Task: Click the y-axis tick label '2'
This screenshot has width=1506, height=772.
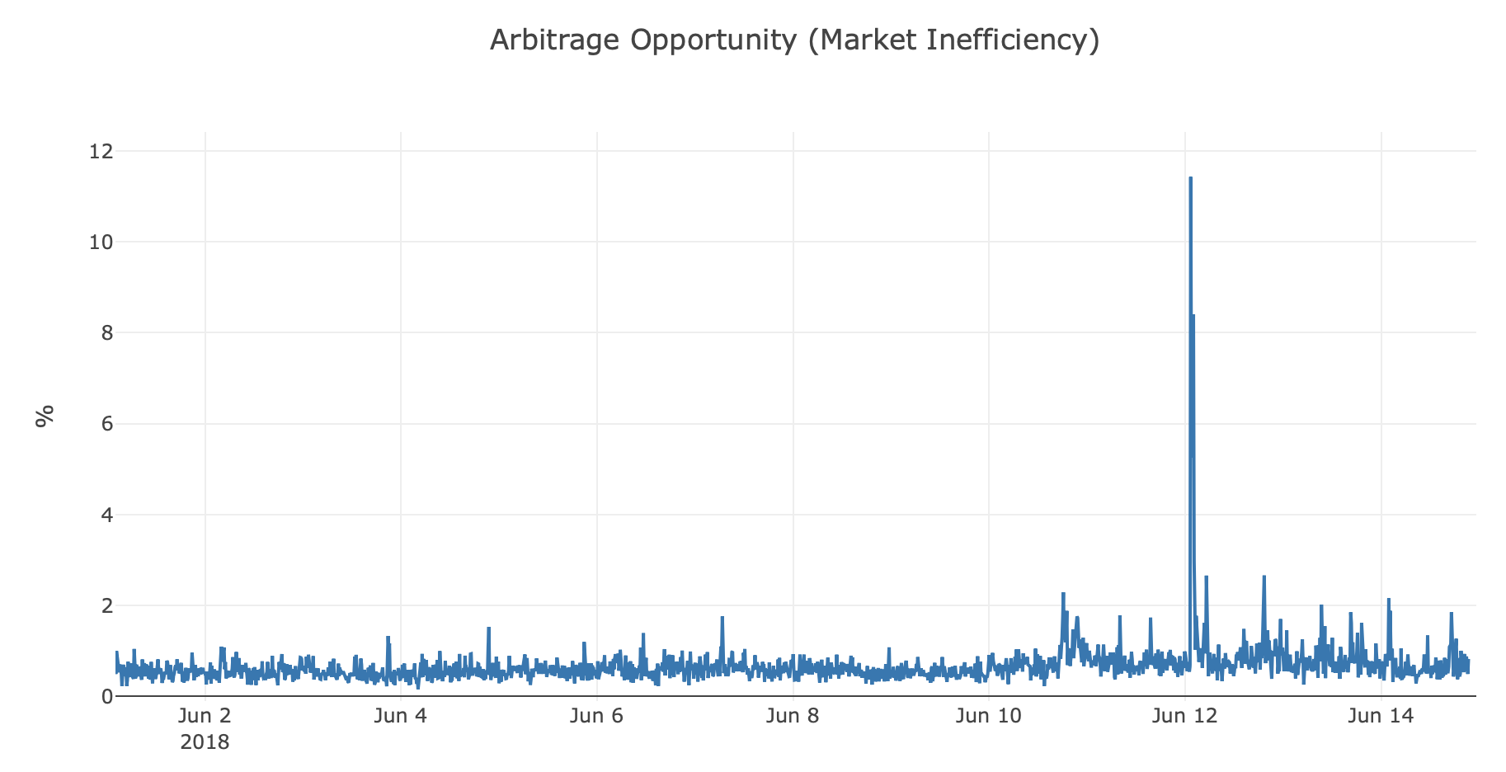Action: [x=106, y=606]
